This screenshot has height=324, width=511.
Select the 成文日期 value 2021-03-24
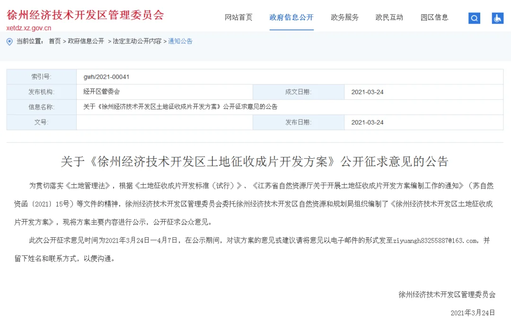(367, 92)
